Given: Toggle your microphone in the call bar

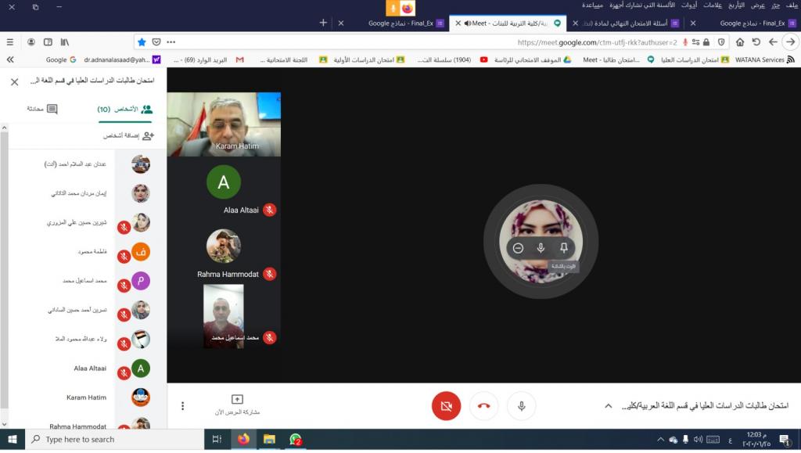Looking at the screenshot, I should 521,406.
